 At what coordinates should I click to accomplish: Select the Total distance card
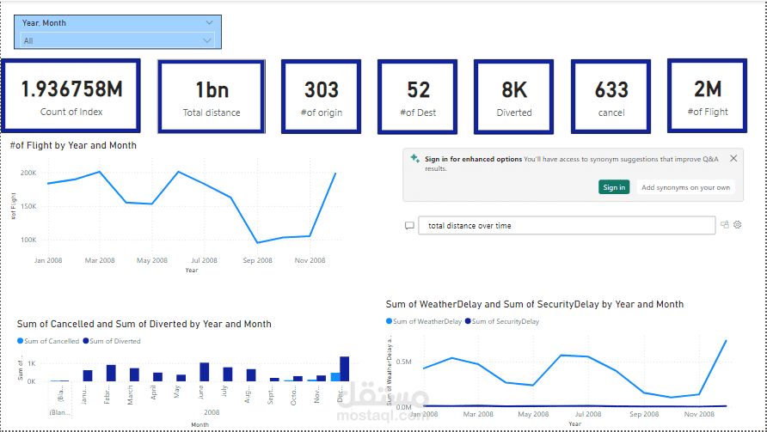coord(212,97)
